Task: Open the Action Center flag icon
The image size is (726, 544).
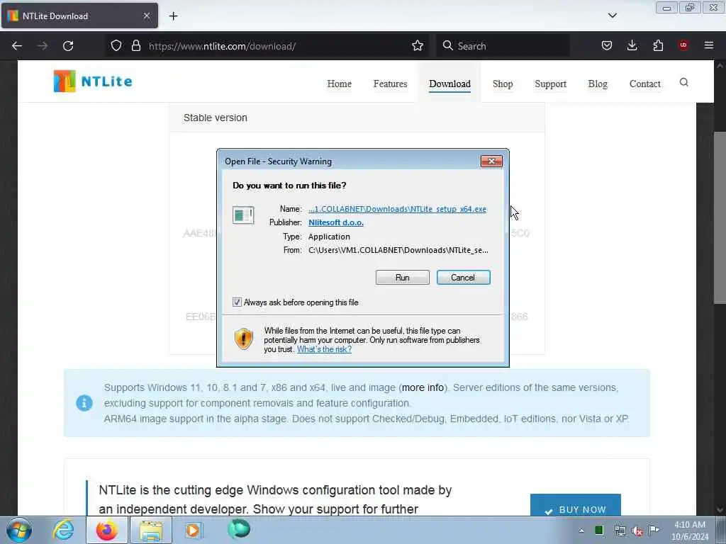Action: pos(654,530)
